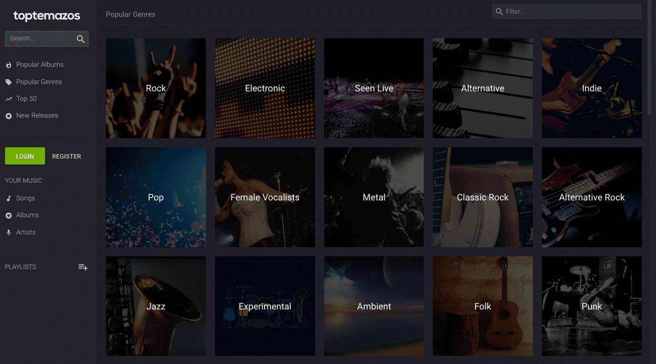This screenshot has width=656, height=364.
Task: Click the PLAYLISTS heading text
Action: coord(20,267)
